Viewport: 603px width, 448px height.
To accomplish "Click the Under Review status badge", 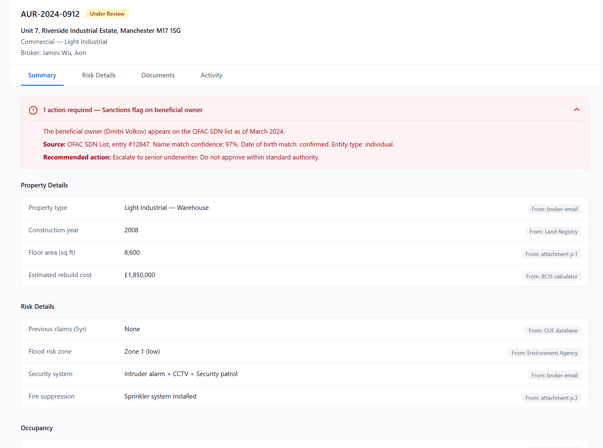I will [x=107, y=14].
